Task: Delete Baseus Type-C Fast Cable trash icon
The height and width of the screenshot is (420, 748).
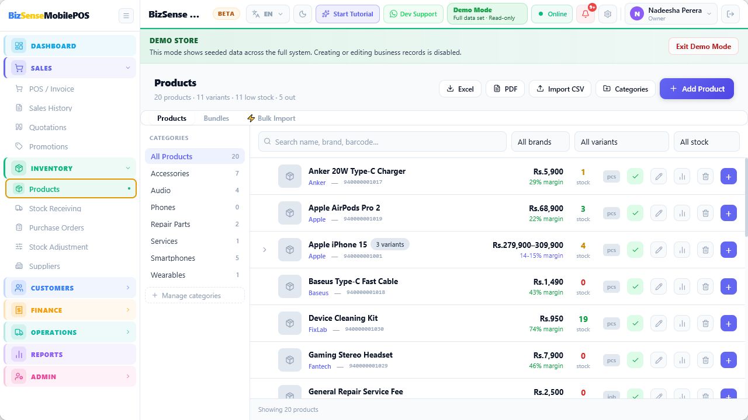Action: pyautogui.click(x=705, y=286)
